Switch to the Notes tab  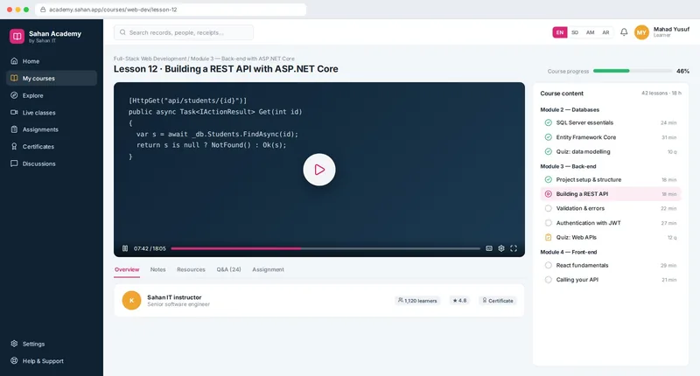(x=158, y=269)
